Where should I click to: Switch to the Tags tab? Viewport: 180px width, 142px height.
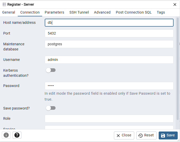[161, 12]
